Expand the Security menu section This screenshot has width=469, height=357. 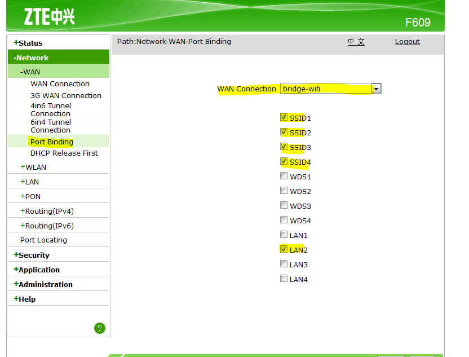pyautogui.click(x=32, y=255)
